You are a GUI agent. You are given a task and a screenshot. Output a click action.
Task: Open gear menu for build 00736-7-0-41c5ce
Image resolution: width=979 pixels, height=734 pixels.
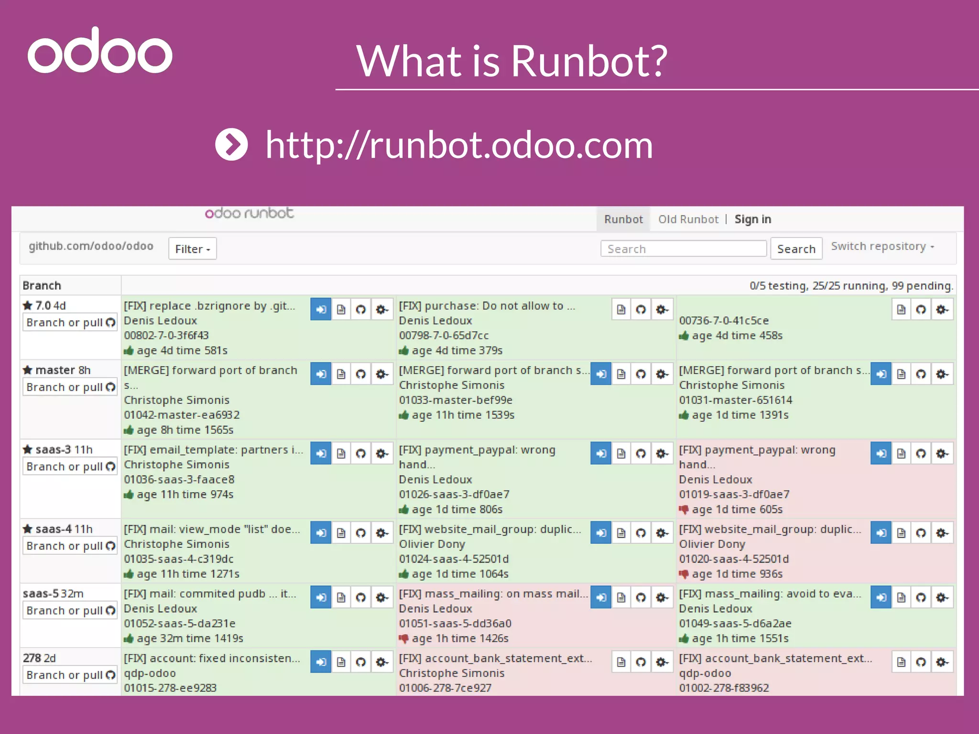(x=942, y=309)
